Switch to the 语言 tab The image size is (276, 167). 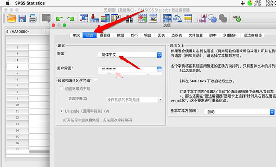click(90, 35)
